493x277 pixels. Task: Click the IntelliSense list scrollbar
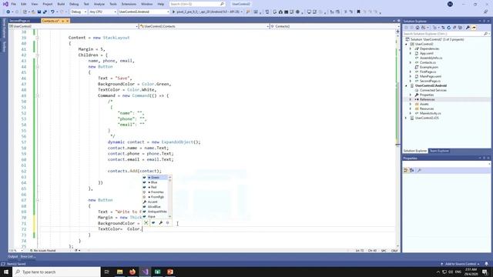pos(170,197)
